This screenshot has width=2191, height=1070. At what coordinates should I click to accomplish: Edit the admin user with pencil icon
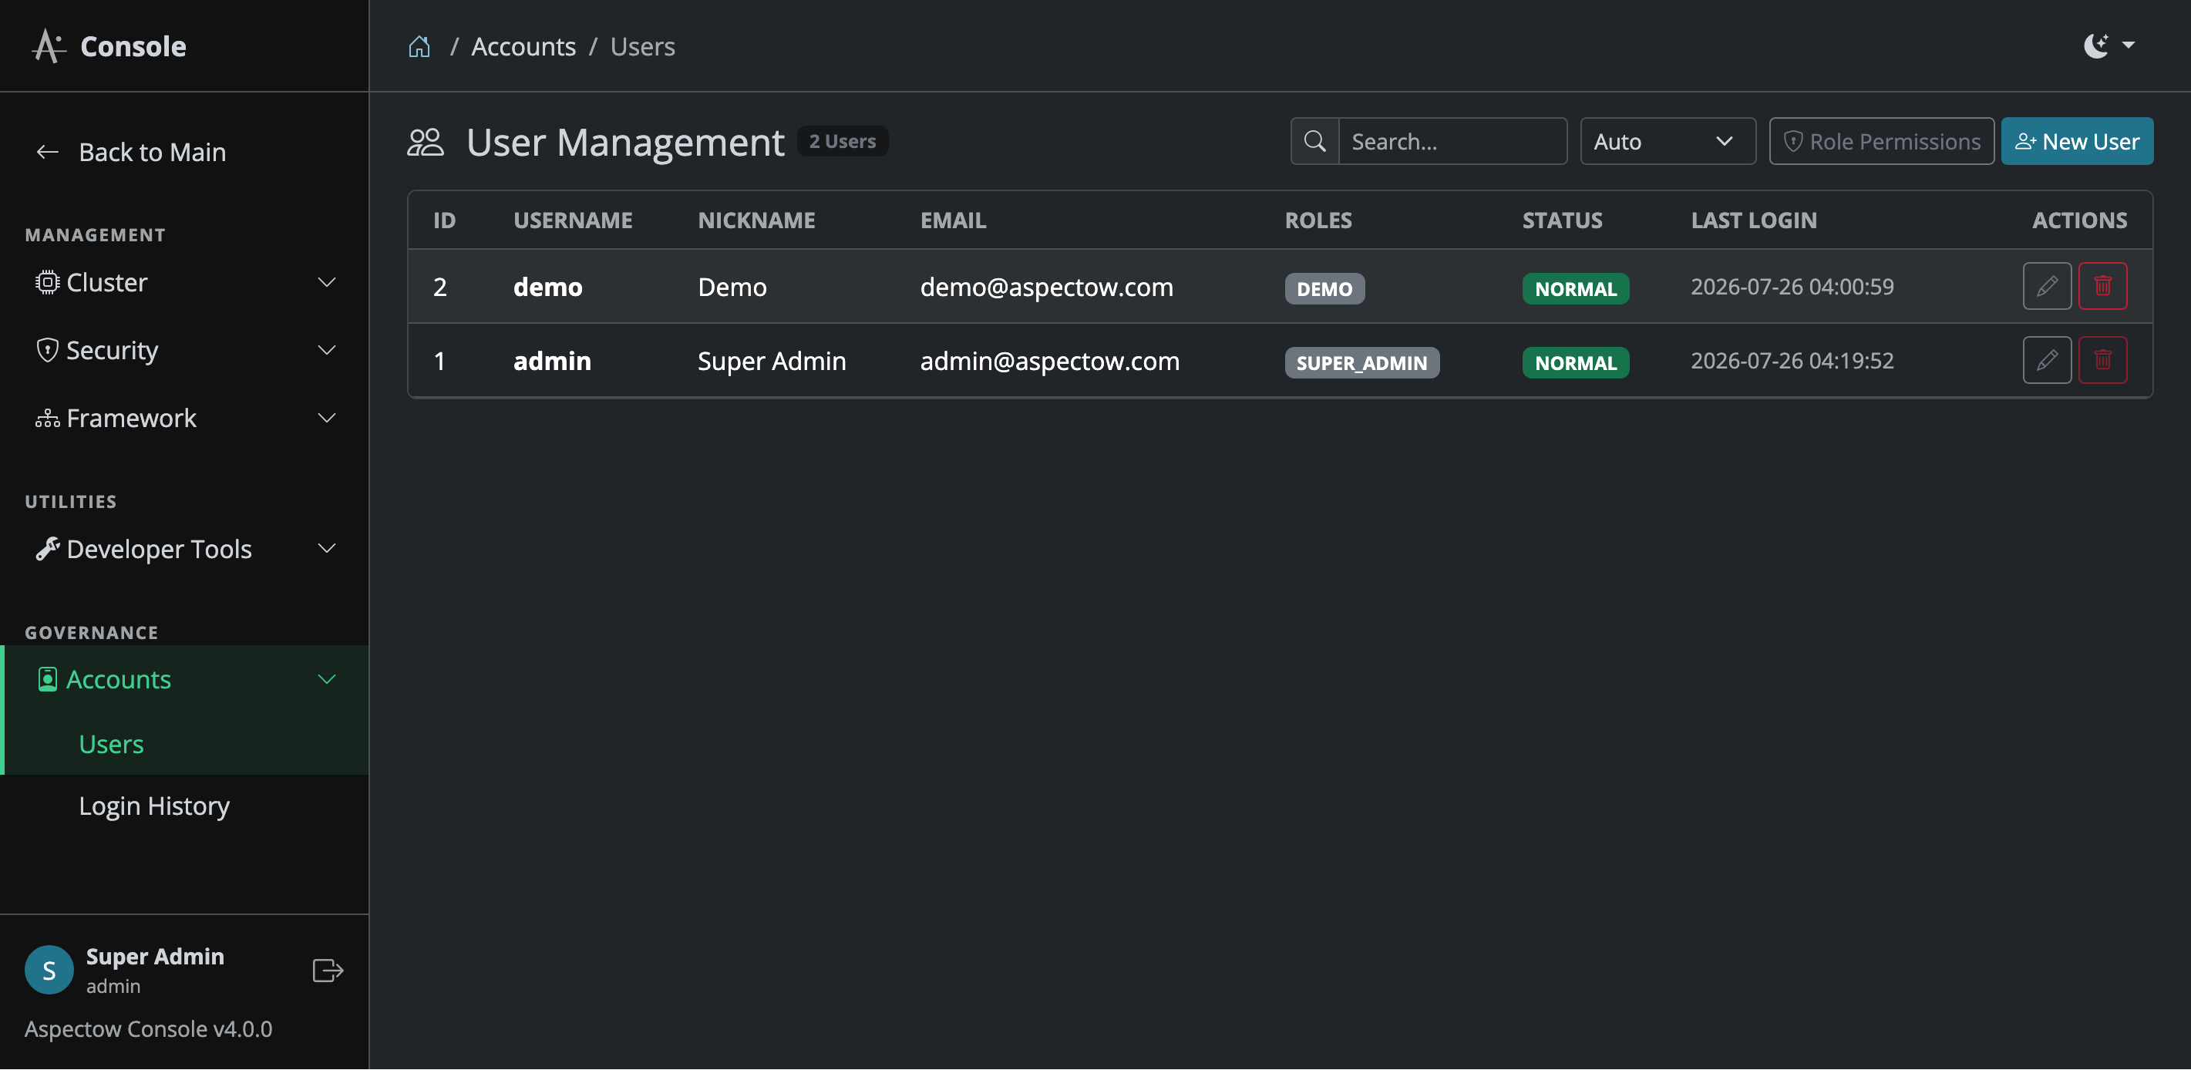pos(2046,361)
